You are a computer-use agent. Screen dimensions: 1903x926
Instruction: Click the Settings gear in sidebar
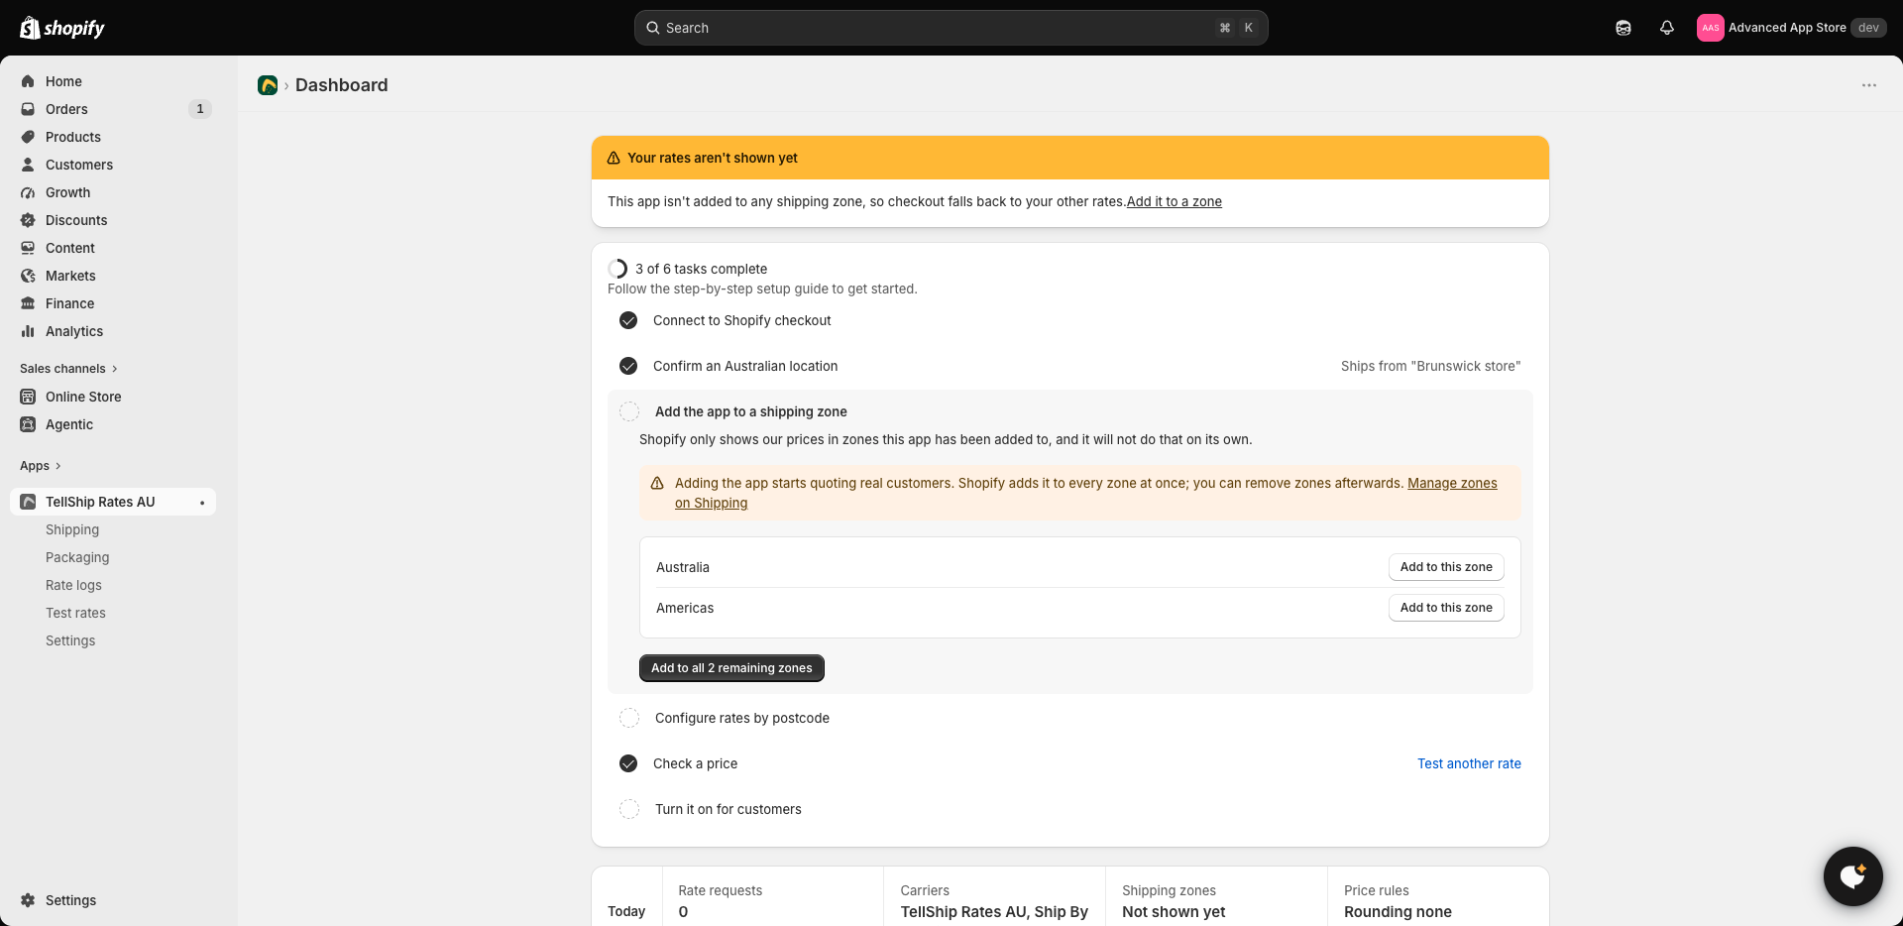[28, 900]
